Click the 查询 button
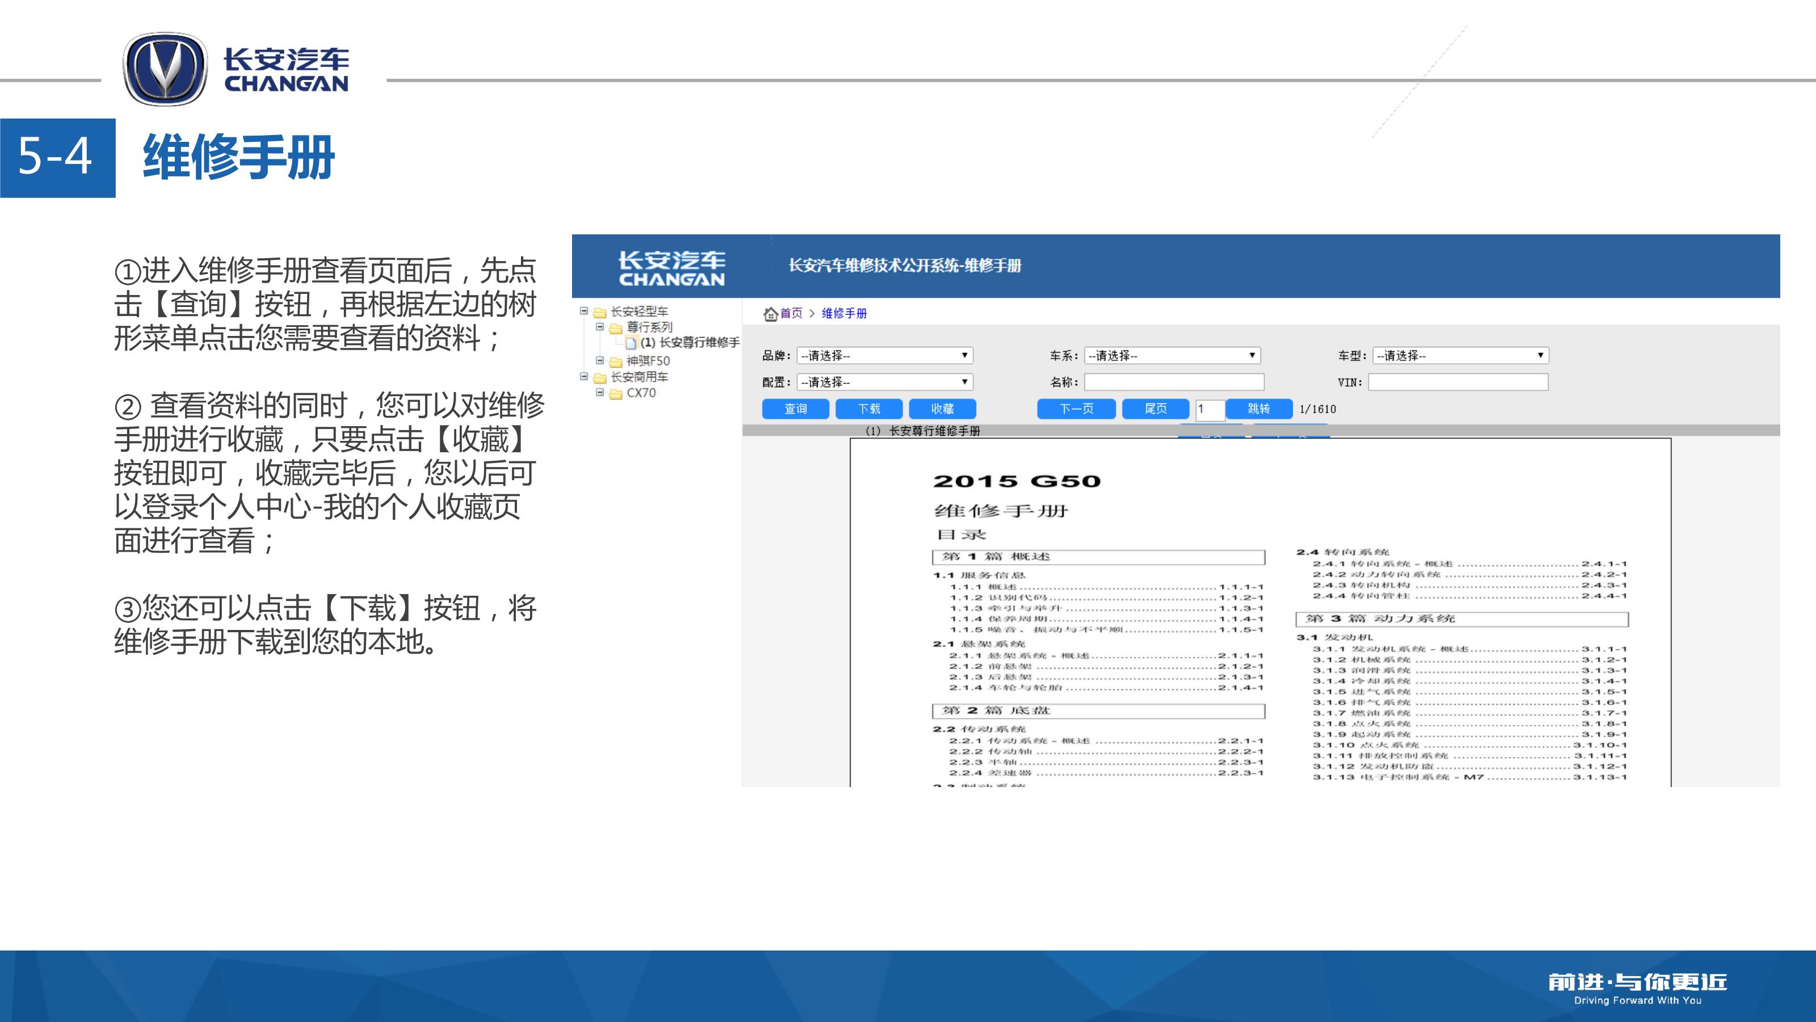This screenshot has width=1816, height=1022. (x=795, y=409)
